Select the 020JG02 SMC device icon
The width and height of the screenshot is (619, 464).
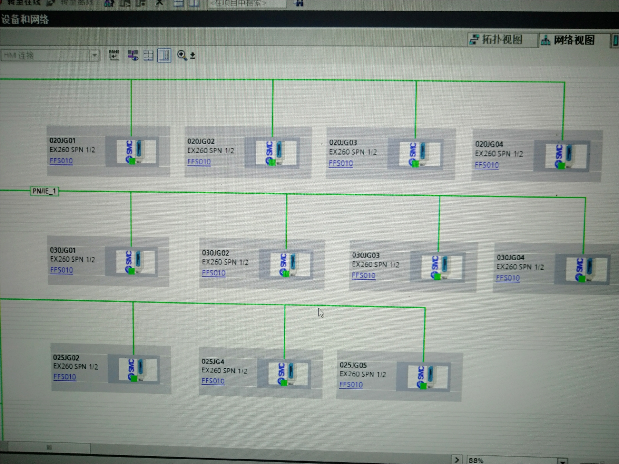point(276,153)
